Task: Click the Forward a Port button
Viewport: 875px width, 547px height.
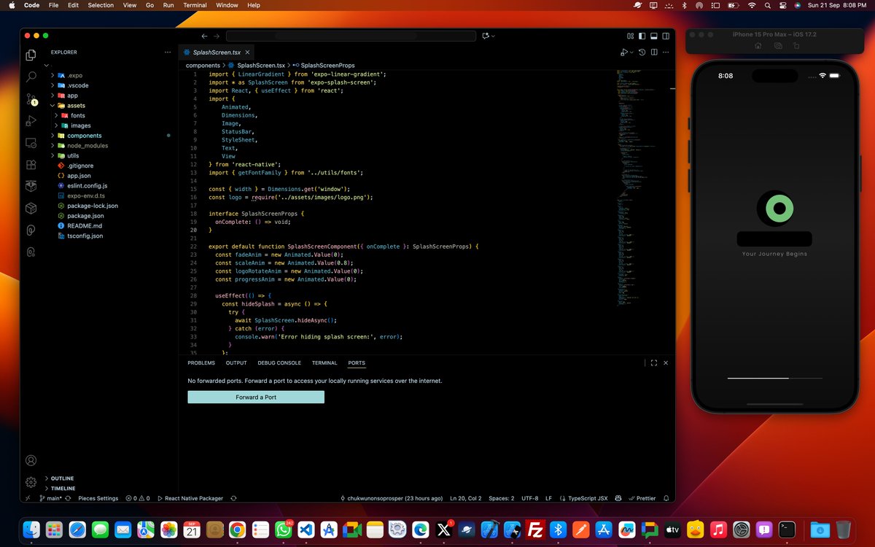Action: (256, 397)
